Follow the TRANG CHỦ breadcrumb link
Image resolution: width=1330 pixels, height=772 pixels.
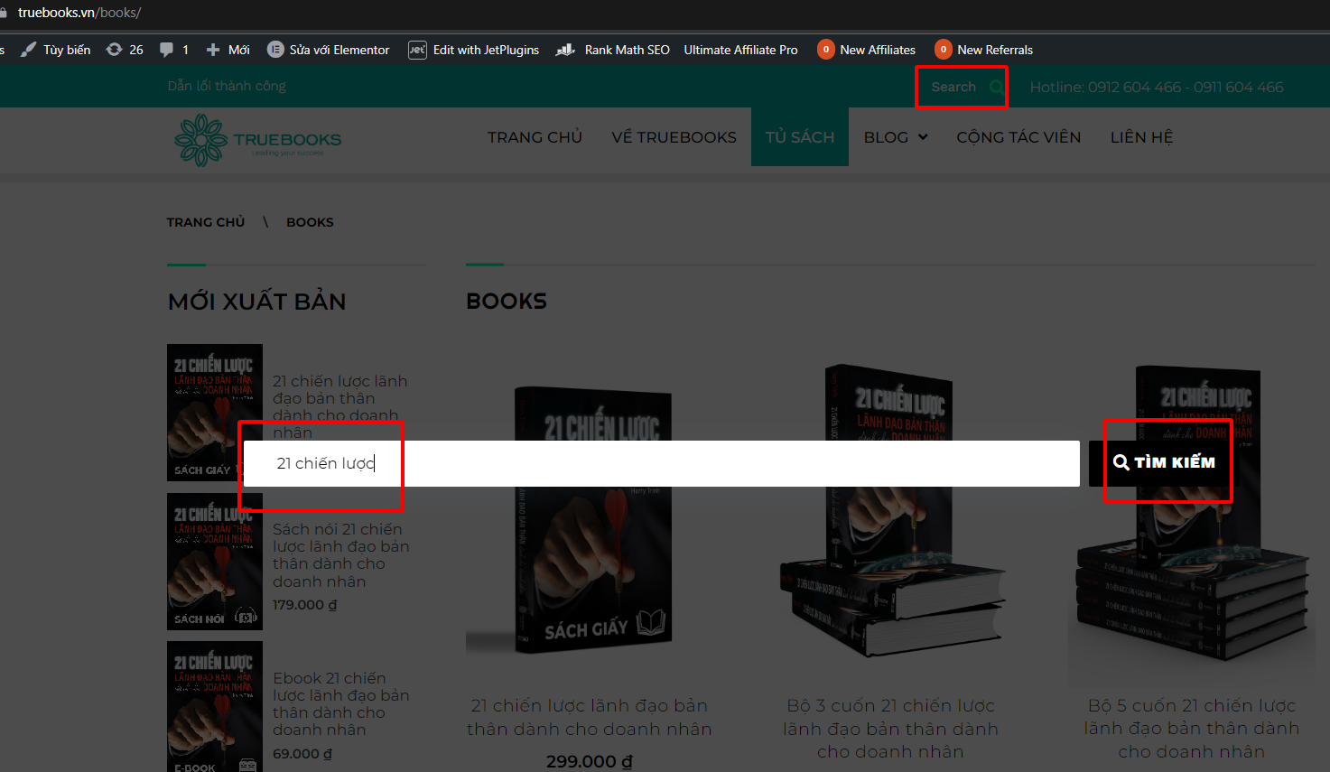tap(206, 222)
